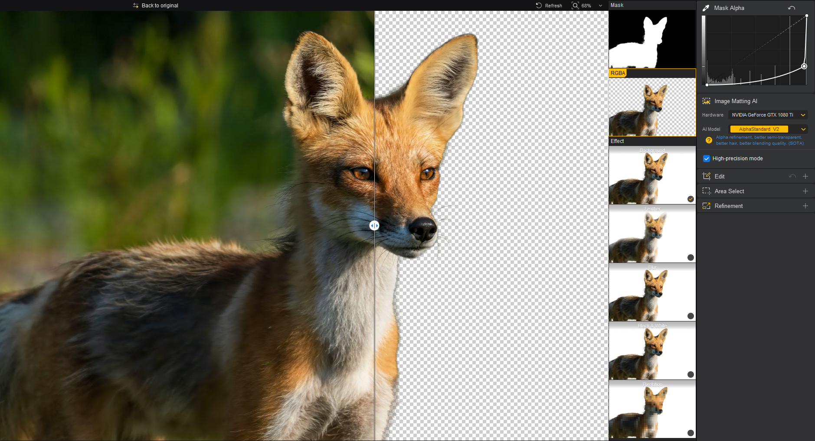Viewport: 815px width, 441px height.
Task: Select the Mask preview tab
Action: pyautogui.click(x=617, y=5)
